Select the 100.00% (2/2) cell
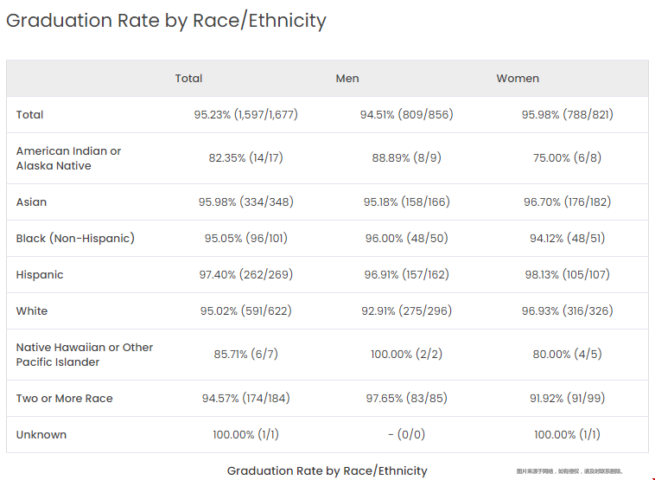Image resolution: width=655 pixels, height=480 pixels. tap(406, 355)
